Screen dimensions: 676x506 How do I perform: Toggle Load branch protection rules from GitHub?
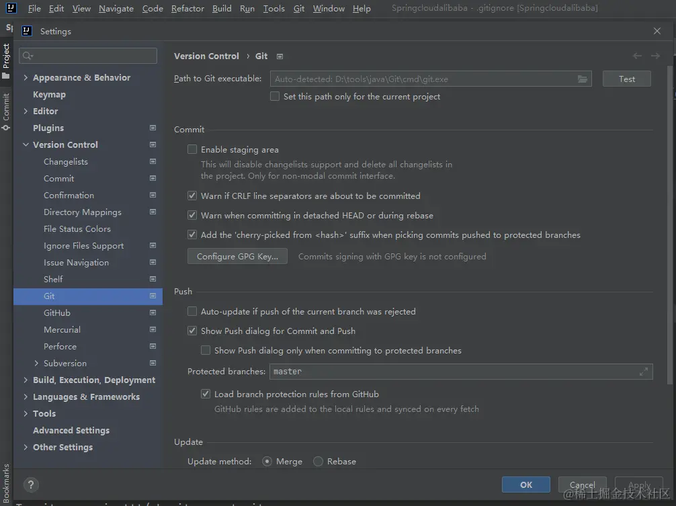point(206,394)
